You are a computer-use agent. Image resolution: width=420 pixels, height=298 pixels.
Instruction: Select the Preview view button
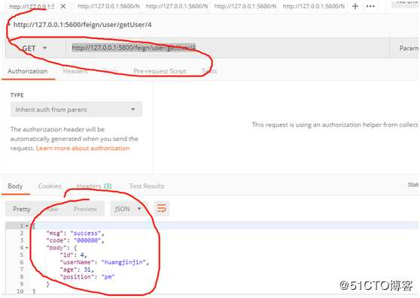point(85,209)
